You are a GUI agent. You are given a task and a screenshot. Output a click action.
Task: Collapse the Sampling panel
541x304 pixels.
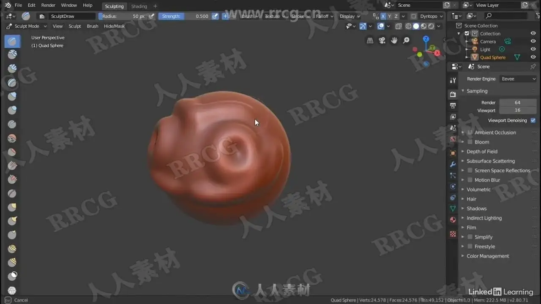point(477,91)
